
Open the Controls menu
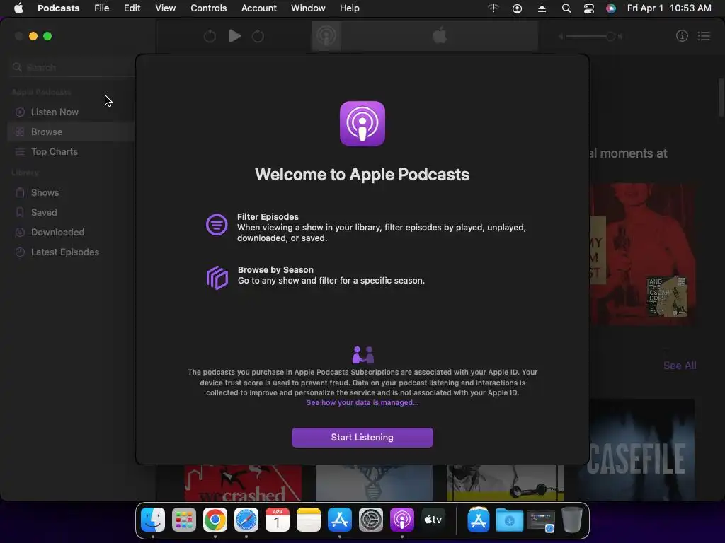point(209,8)
